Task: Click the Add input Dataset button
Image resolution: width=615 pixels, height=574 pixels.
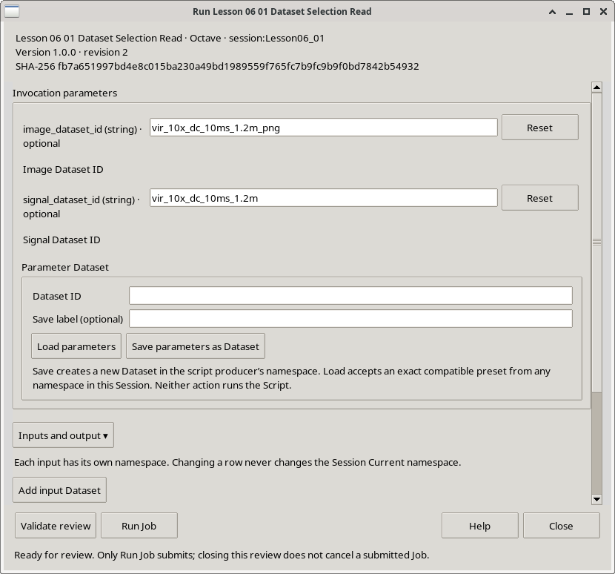Action: (x=59, y=490)
